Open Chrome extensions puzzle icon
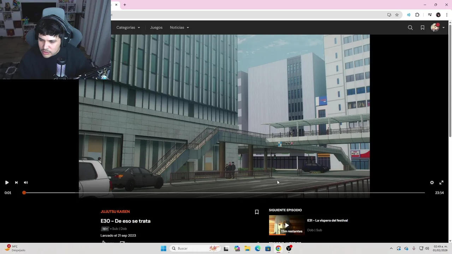Viewport: 452px width, 254px height. coord(417,15)
